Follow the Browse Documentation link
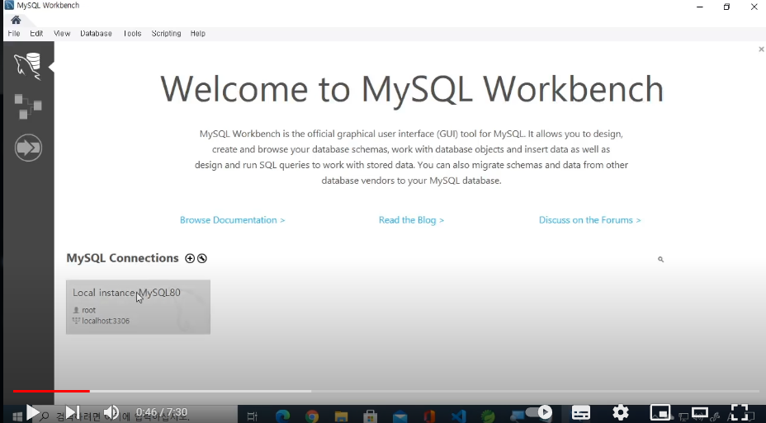This screenshot has width=766, height=423. 233,220
